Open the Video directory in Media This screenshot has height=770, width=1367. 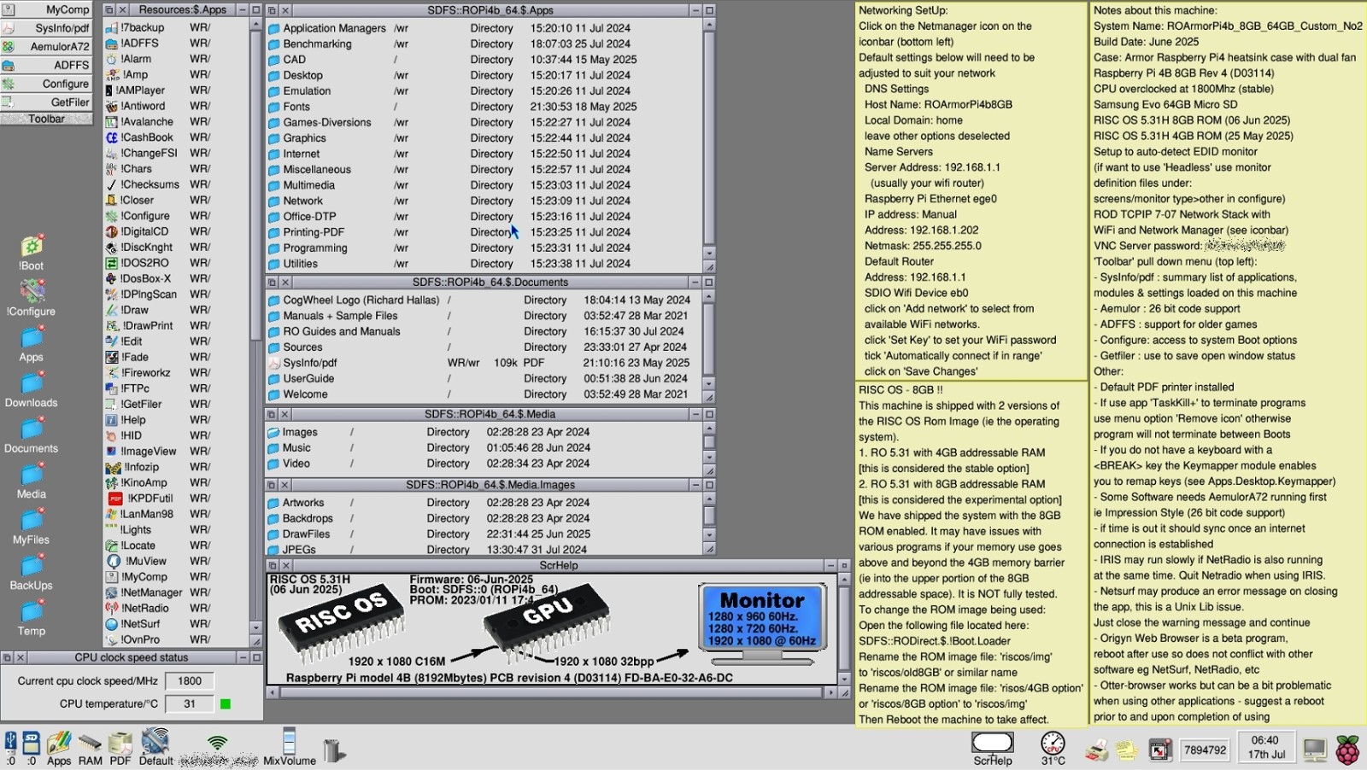[x=289, y=464]
